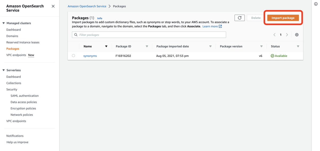Go to previous page of packages
320x151 pixels.
274,35
